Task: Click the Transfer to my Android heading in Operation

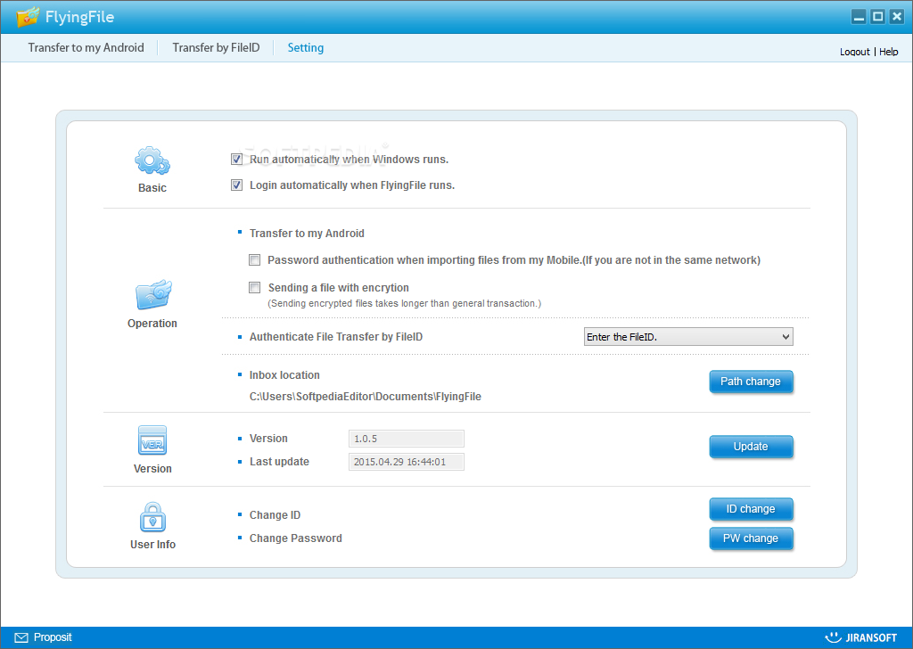Action: click(307, 233)
